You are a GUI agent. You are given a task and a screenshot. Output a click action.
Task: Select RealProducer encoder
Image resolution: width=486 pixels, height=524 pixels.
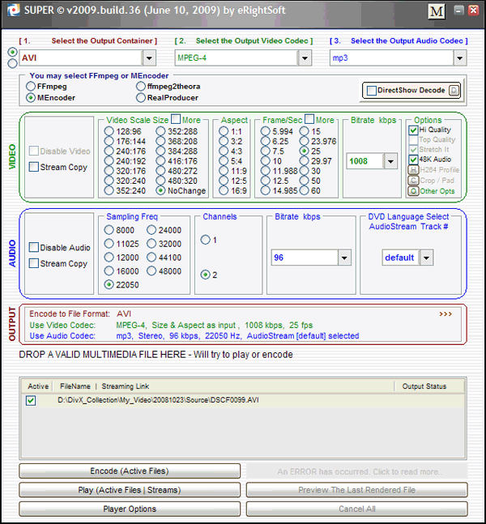pos(141,98)
